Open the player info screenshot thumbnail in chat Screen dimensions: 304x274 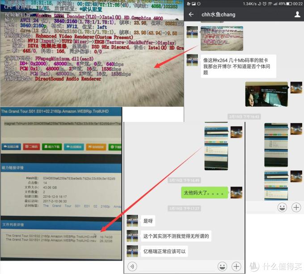(x=222, y=38)
